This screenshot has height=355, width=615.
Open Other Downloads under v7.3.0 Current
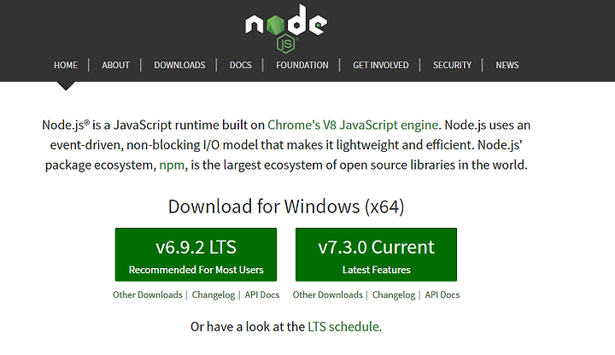click(327, 294)
